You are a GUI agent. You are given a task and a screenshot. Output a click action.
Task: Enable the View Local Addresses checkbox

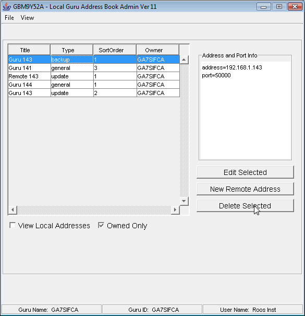click(13, 225)
